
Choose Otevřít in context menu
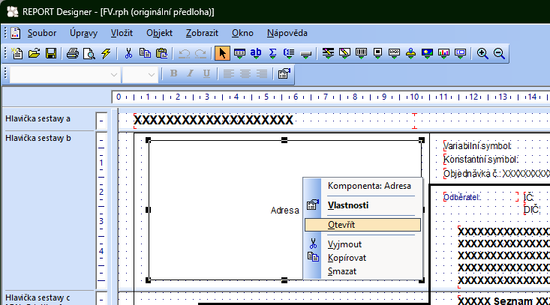tap(362, 225)
